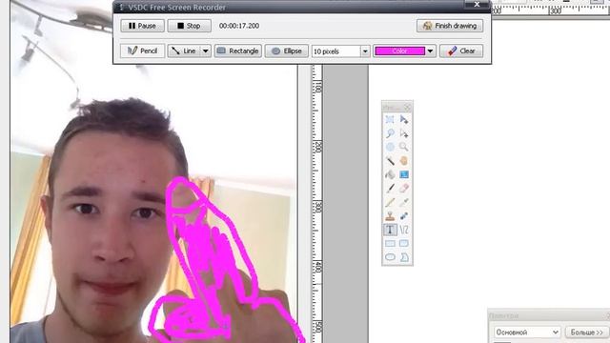Open the Основной color mode dropdown
Image resolution: width=610 pixels, height=343 pixels.
click(x=527, y=333)
